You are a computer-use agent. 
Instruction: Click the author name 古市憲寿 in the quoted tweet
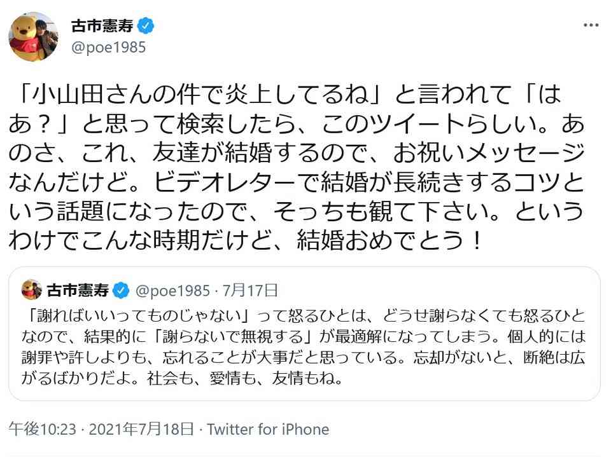tap(77, 290)
